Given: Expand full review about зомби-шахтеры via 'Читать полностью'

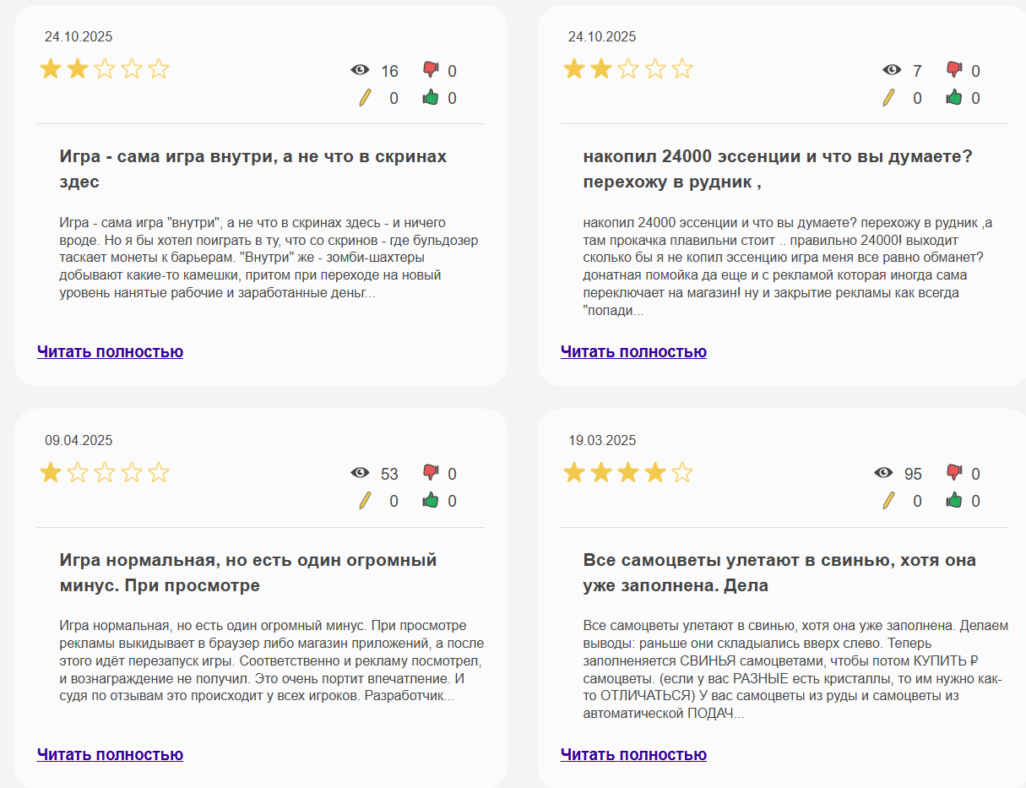Looking at the screenshot, I should click(x=110, y=351).
